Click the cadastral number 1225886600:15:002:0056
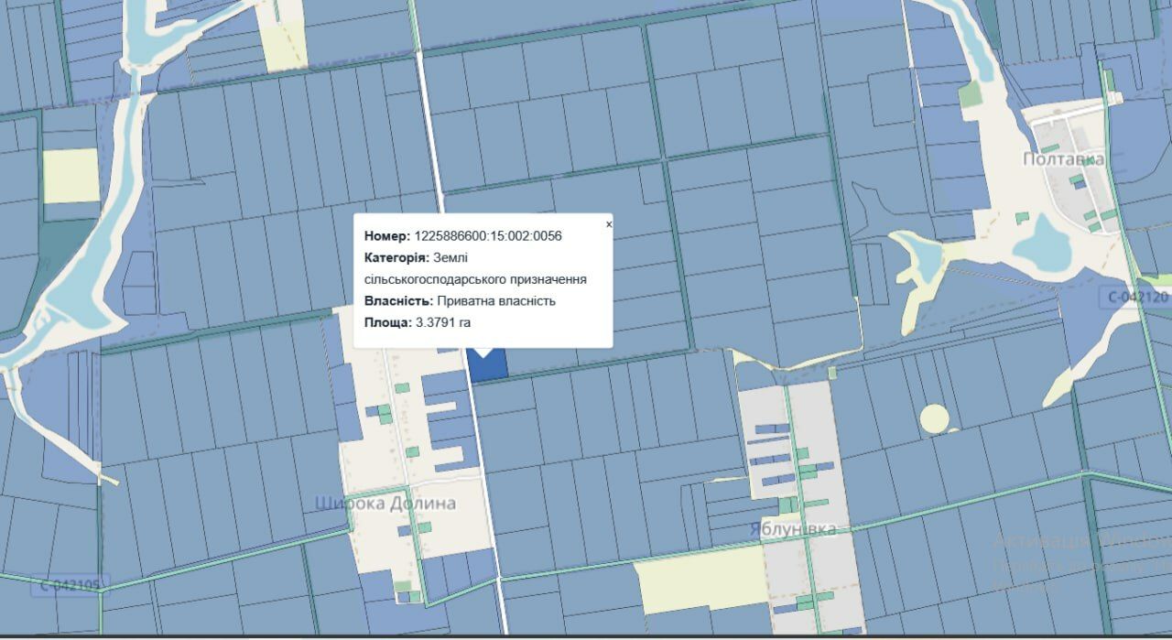 (488, 236)
